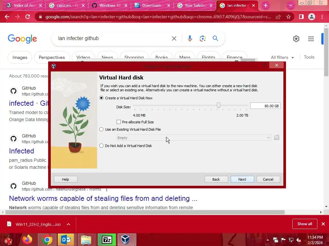Filter results by Images
This screenshot has width=329, height=246.
click(x=20, y=57)
